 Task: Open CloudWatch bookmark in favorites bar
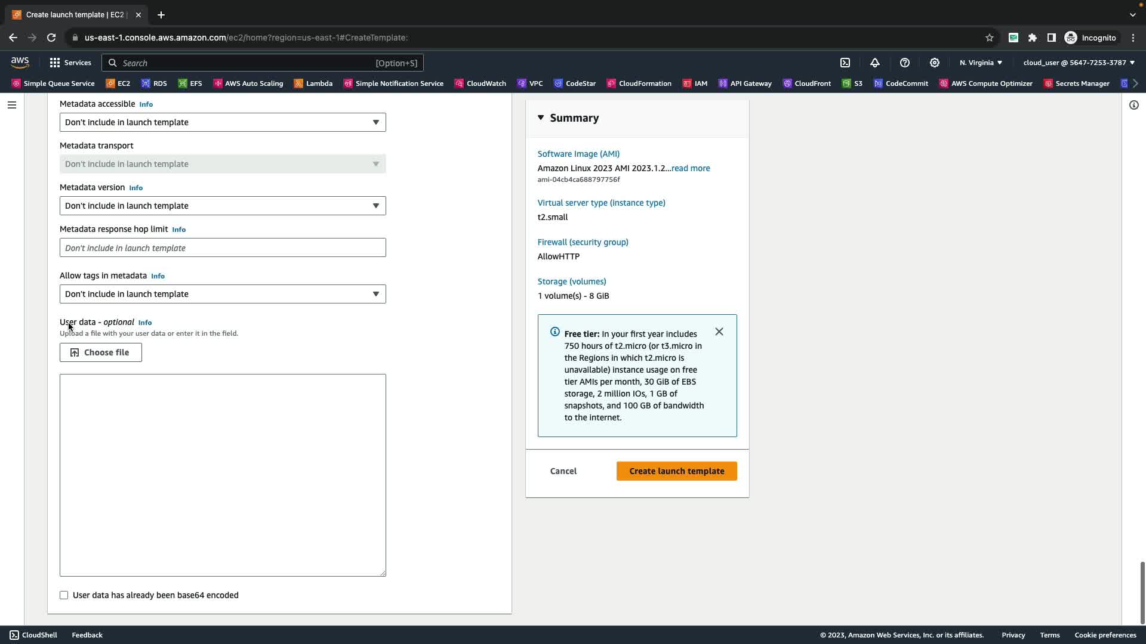(480, 83)
